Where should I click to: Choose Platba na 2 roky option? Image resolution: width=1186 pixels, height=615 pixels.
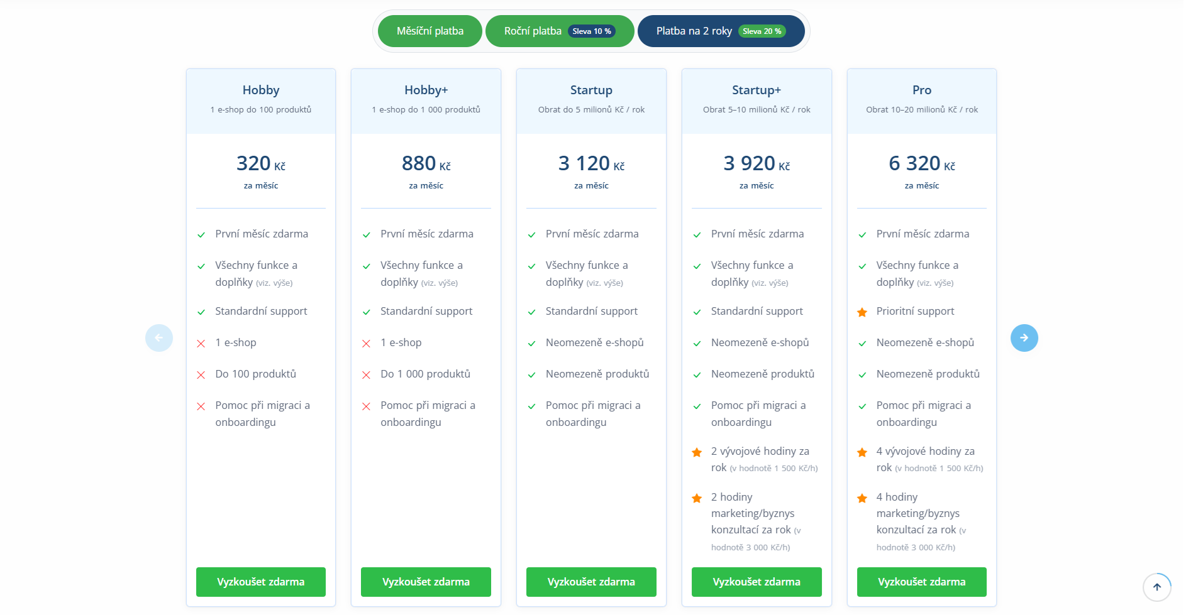coord(721,31)
